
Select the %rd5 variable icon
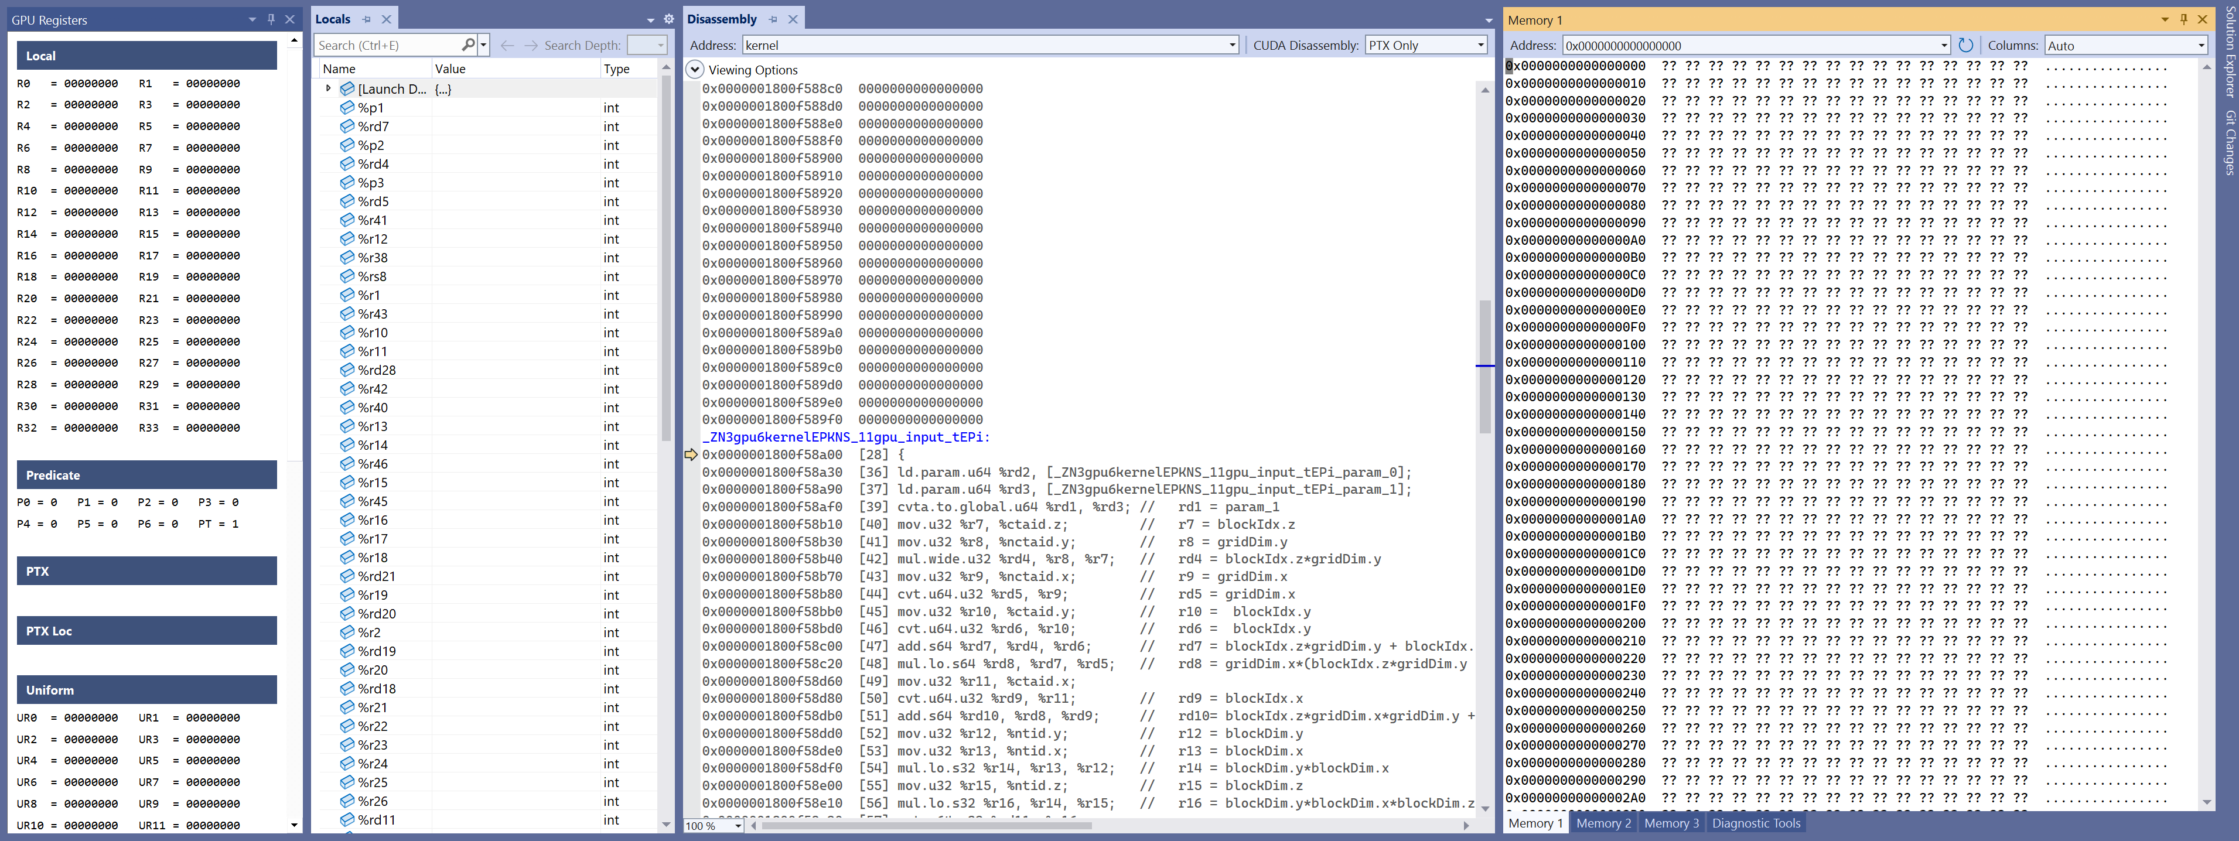point(347,201)
